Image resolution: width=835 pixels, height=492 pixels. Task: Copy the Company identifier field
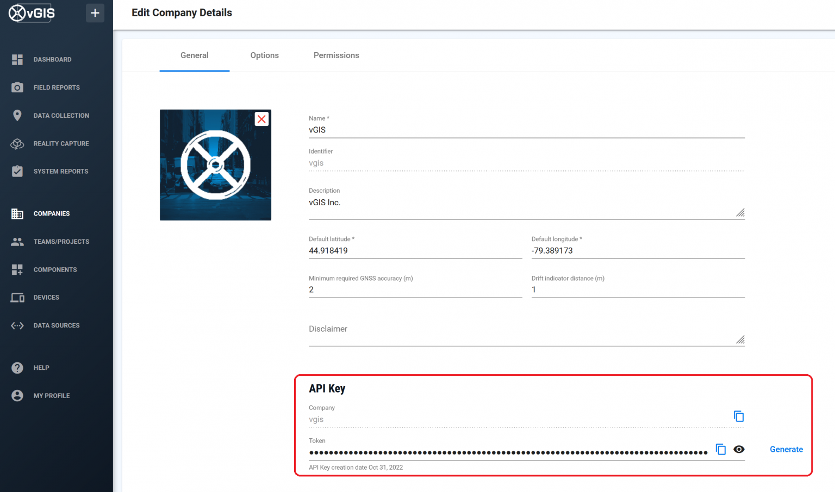739,416
